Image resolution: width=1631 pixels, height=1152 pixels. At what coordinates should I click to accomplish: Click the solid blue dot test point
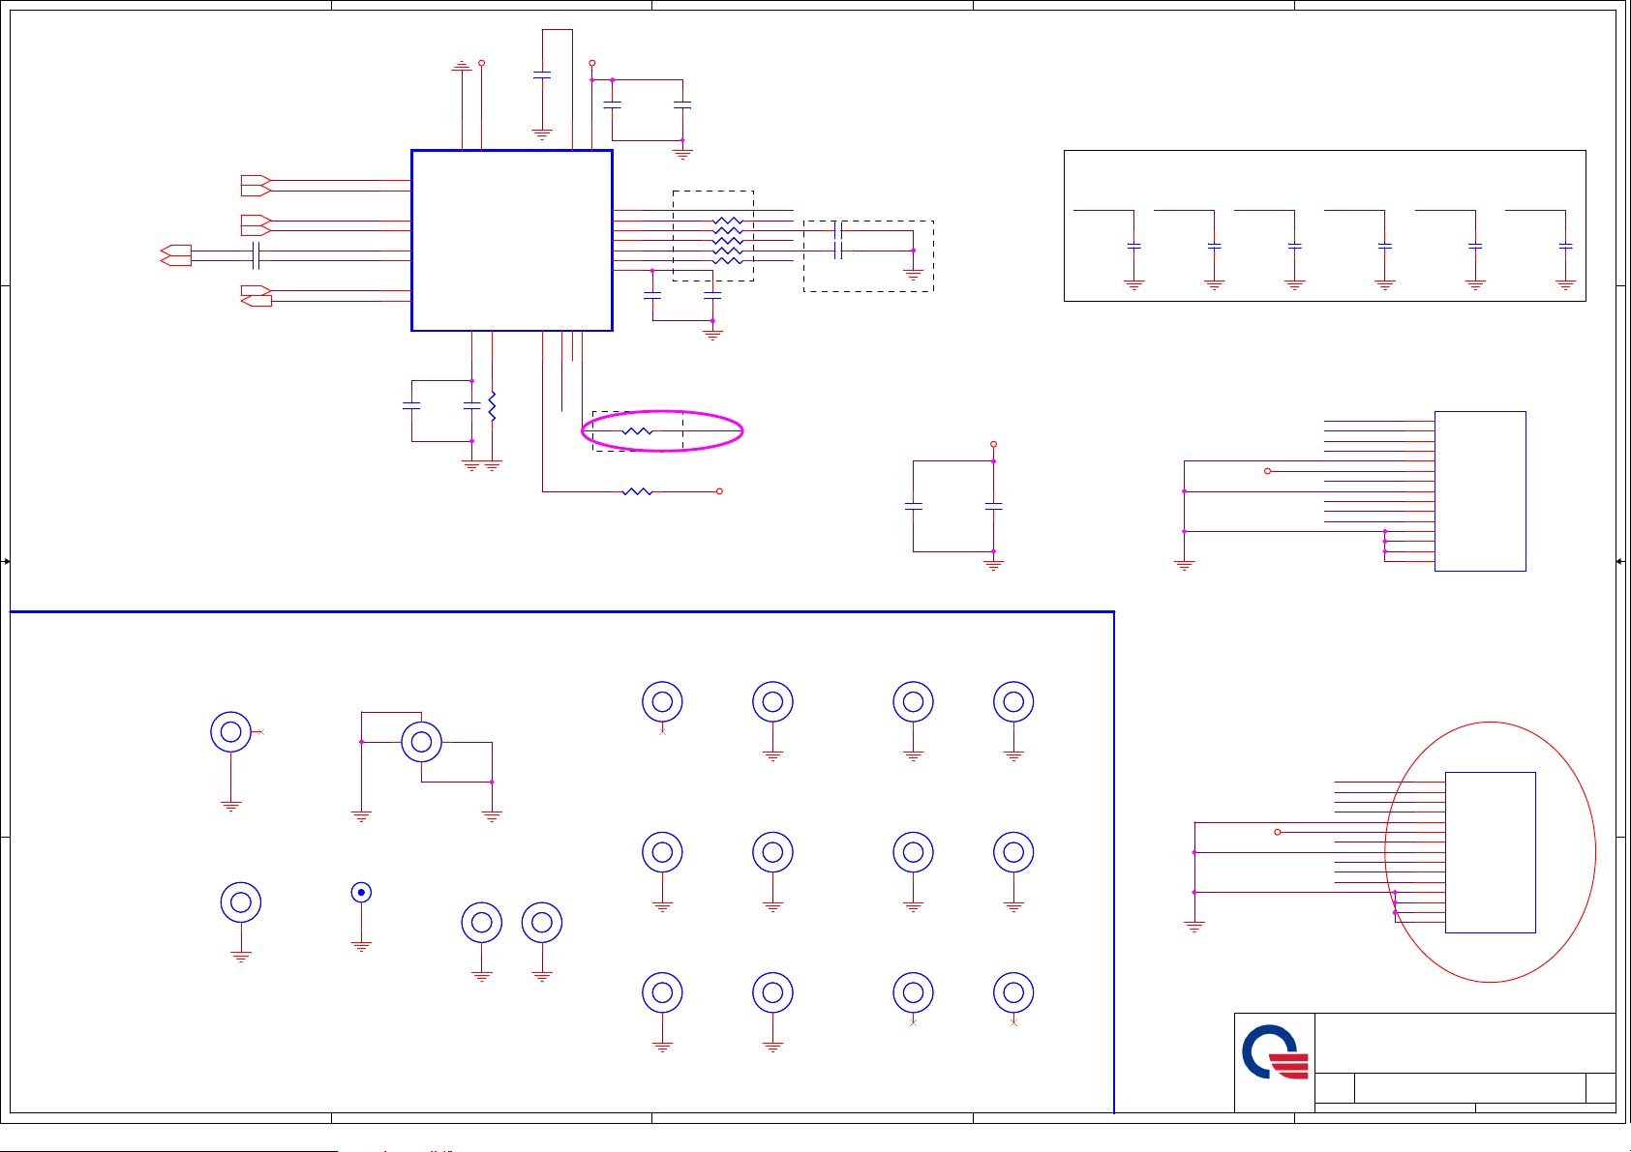pos(361,892)
